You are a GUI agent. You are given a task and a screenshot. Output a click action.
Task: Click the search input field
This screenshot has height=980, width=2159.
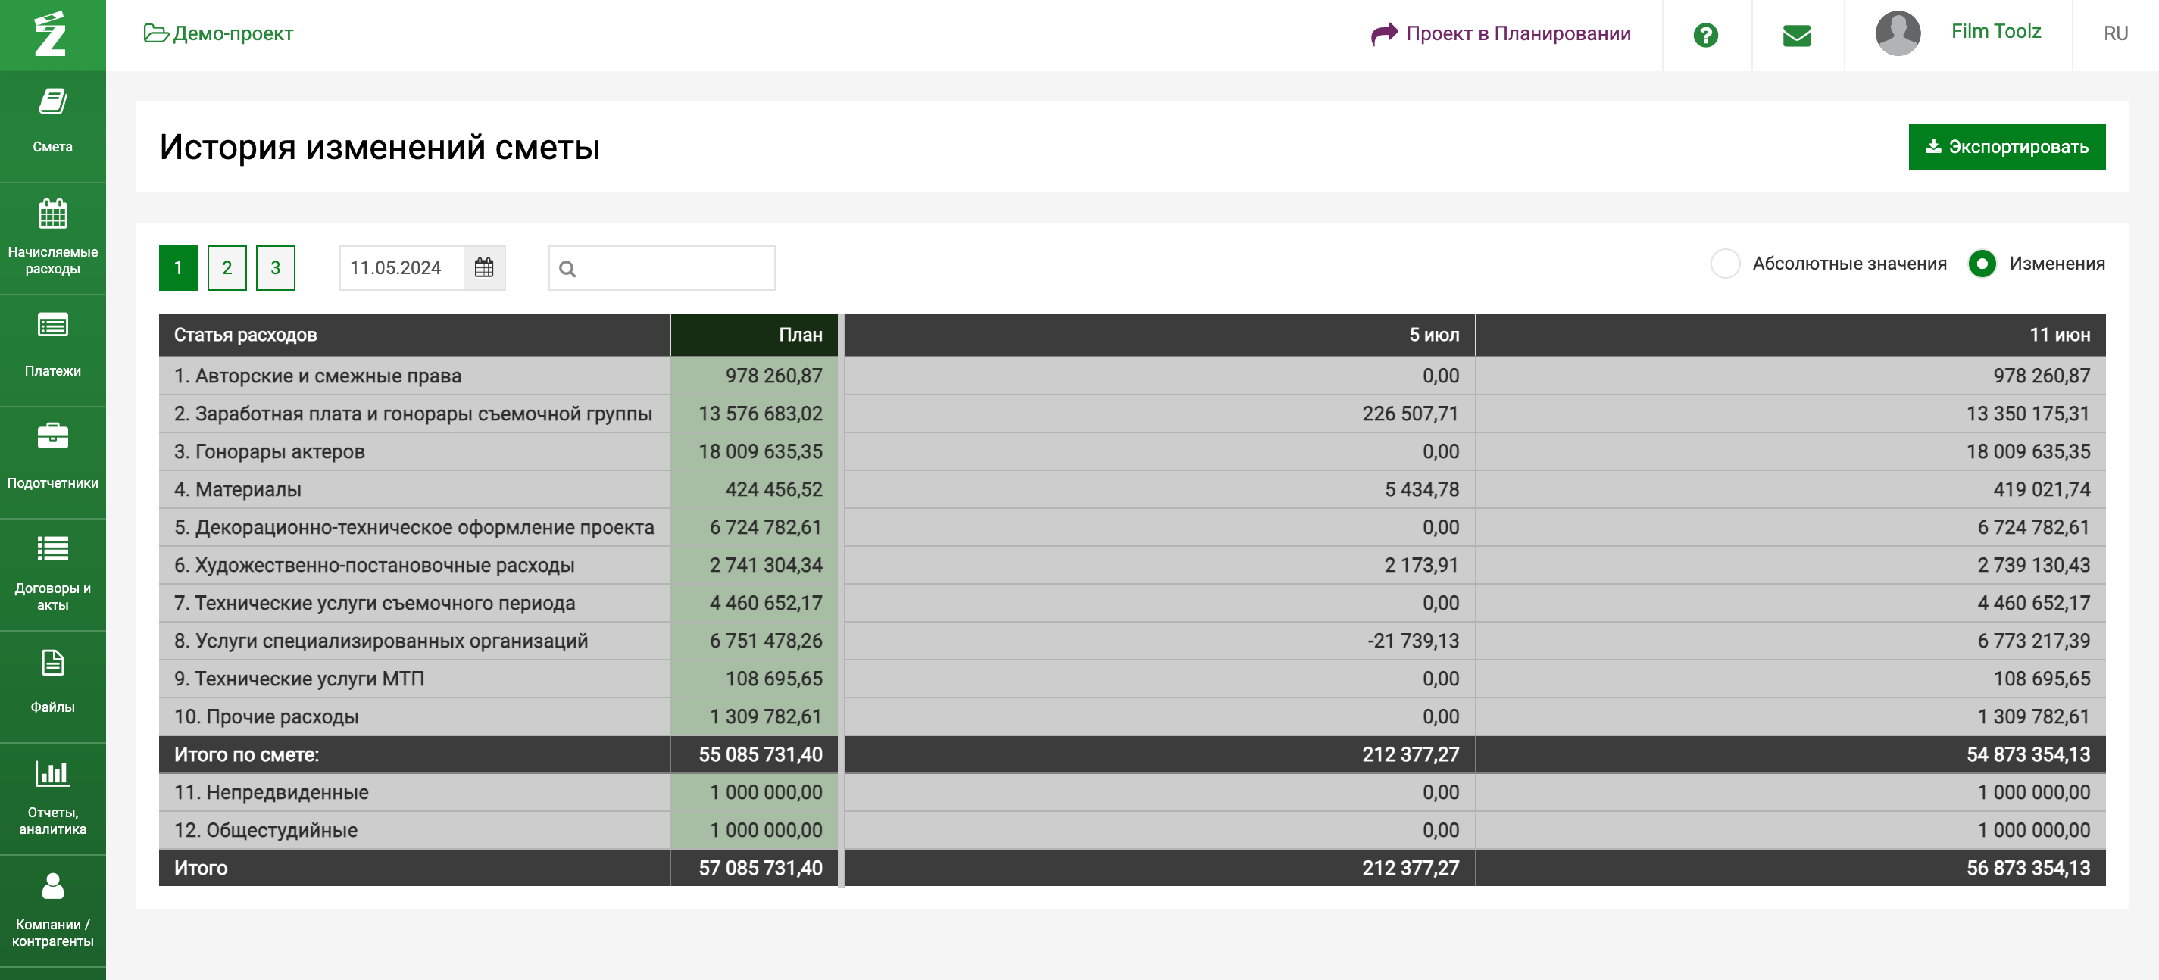point(662,268)
